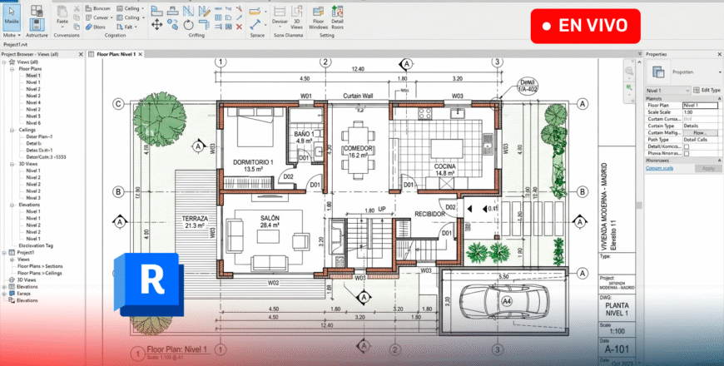Toggle the Pluva Nnorras checkbox
Screen dimensions: 724x366
click(685, 153)
